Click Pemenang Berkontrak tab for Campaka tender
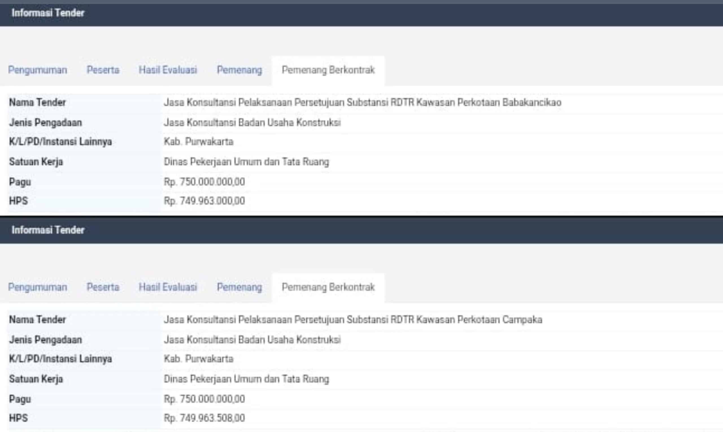The height and width of the screenshot is (432, 723). pyautogui.click(x=328, y=287)
